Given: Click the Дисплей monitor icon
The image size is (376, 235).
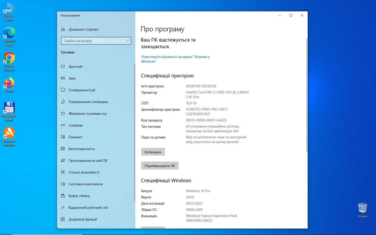Looking at the screenshot, I should pyautogui.click(x=63, y=67).
